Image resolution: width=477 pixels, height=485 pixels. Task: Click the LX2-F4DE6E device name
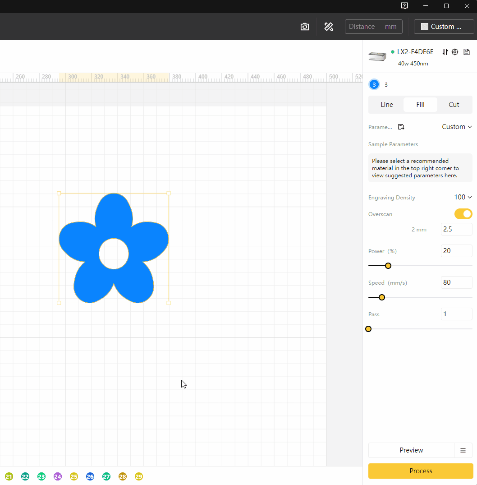pos(415,51)
